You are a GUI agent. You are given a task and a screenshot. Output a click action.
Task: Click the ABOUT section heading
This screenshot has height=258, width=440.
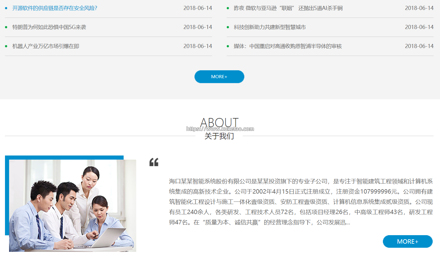point(219,122)
